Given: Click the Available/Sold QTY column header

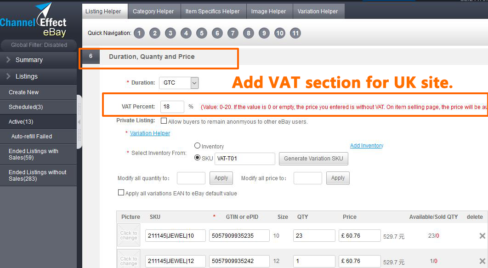Looking at the screenshot, I should tap(433, 217).
